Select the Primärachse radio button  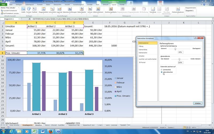pyautogui.click(x=161, y=69)
